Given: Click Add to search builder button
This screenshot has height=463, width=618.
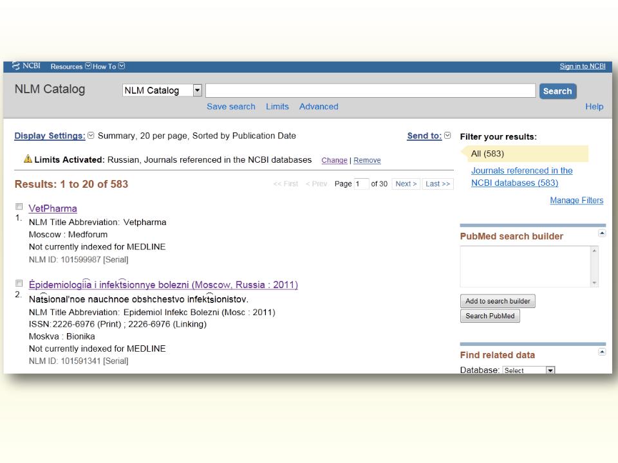Looking at the screenshot, I should [498, 301].
